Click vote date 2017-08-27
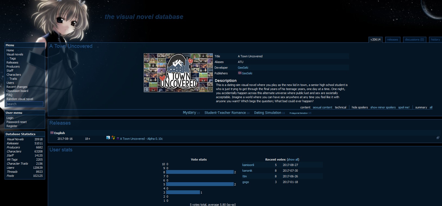This screenshot has height=206, width=442. (290, 165)
